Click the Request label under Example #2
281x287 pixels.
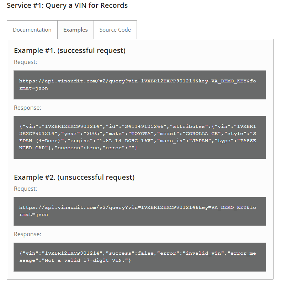pos(25,189)
